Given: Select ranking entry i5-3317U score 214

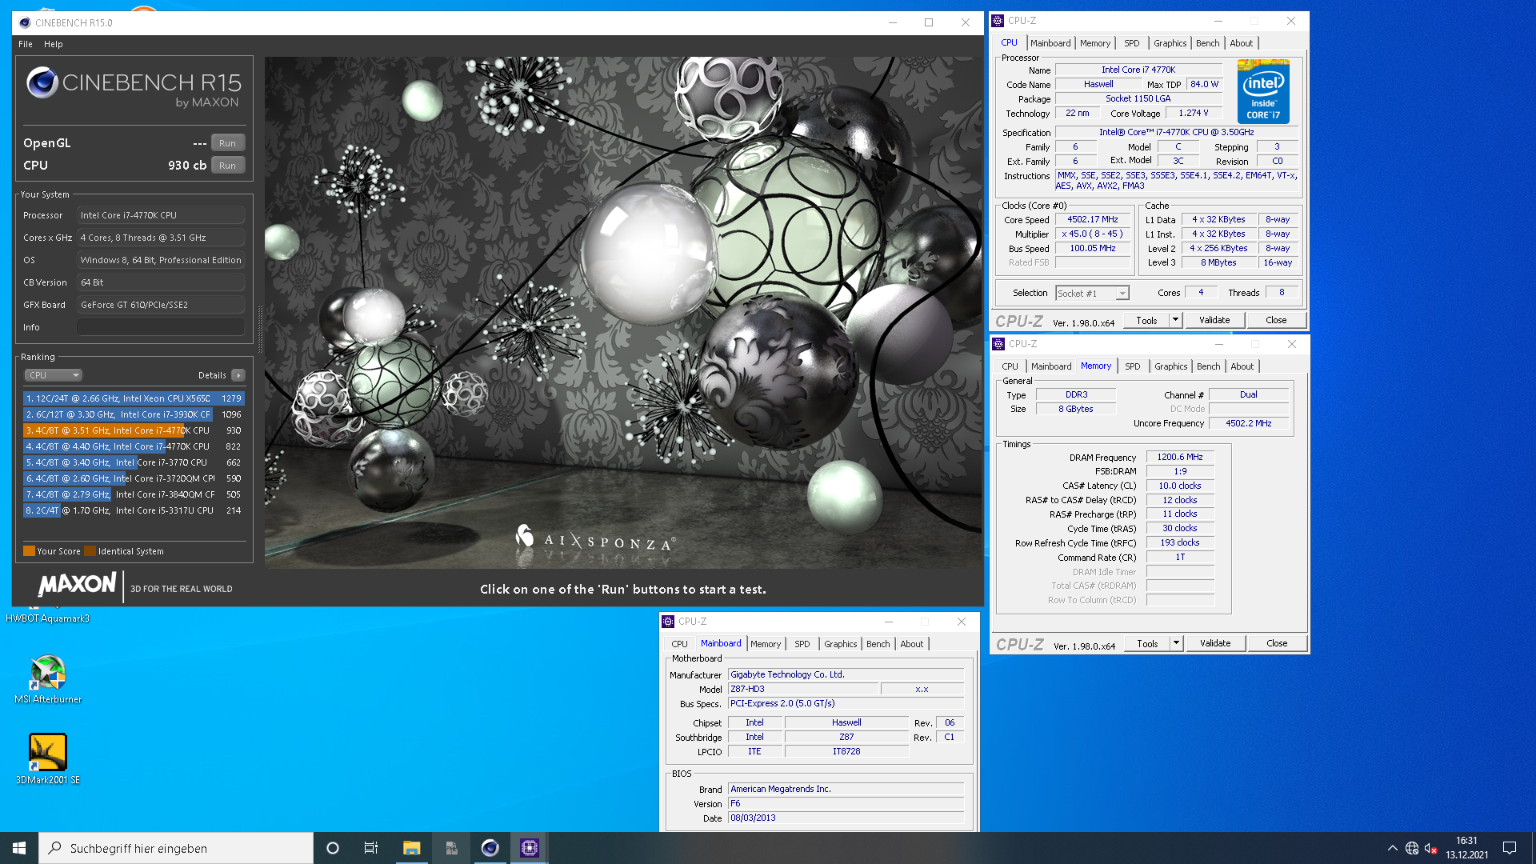Looking at the screenshot, I should 134,510.
